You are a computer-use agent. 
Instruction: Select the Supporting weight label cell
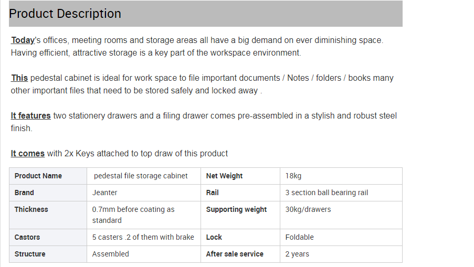(x=240, y=215)
